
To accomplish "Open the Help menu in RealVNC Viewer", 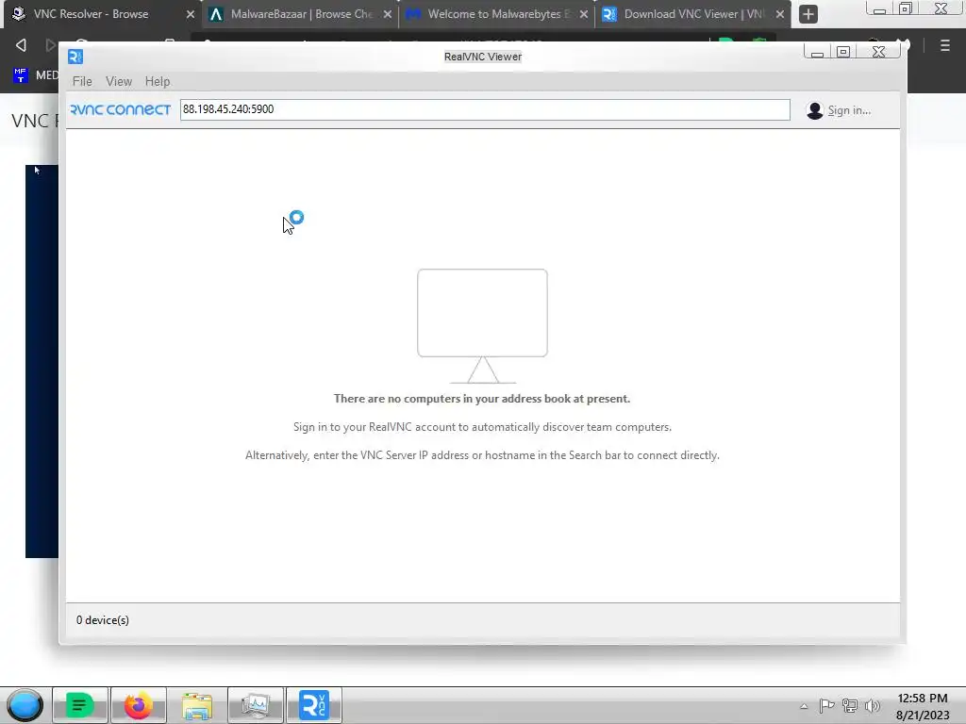I will [158, 81].
